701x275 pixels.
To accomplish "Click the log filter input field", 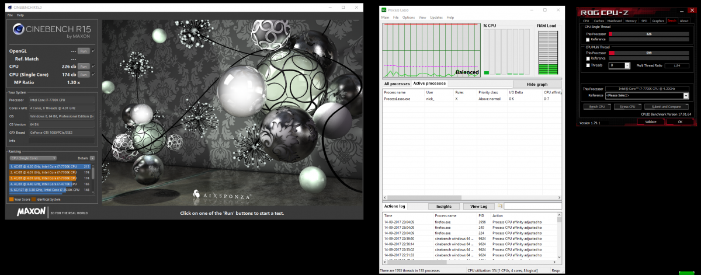I will 533,206.
